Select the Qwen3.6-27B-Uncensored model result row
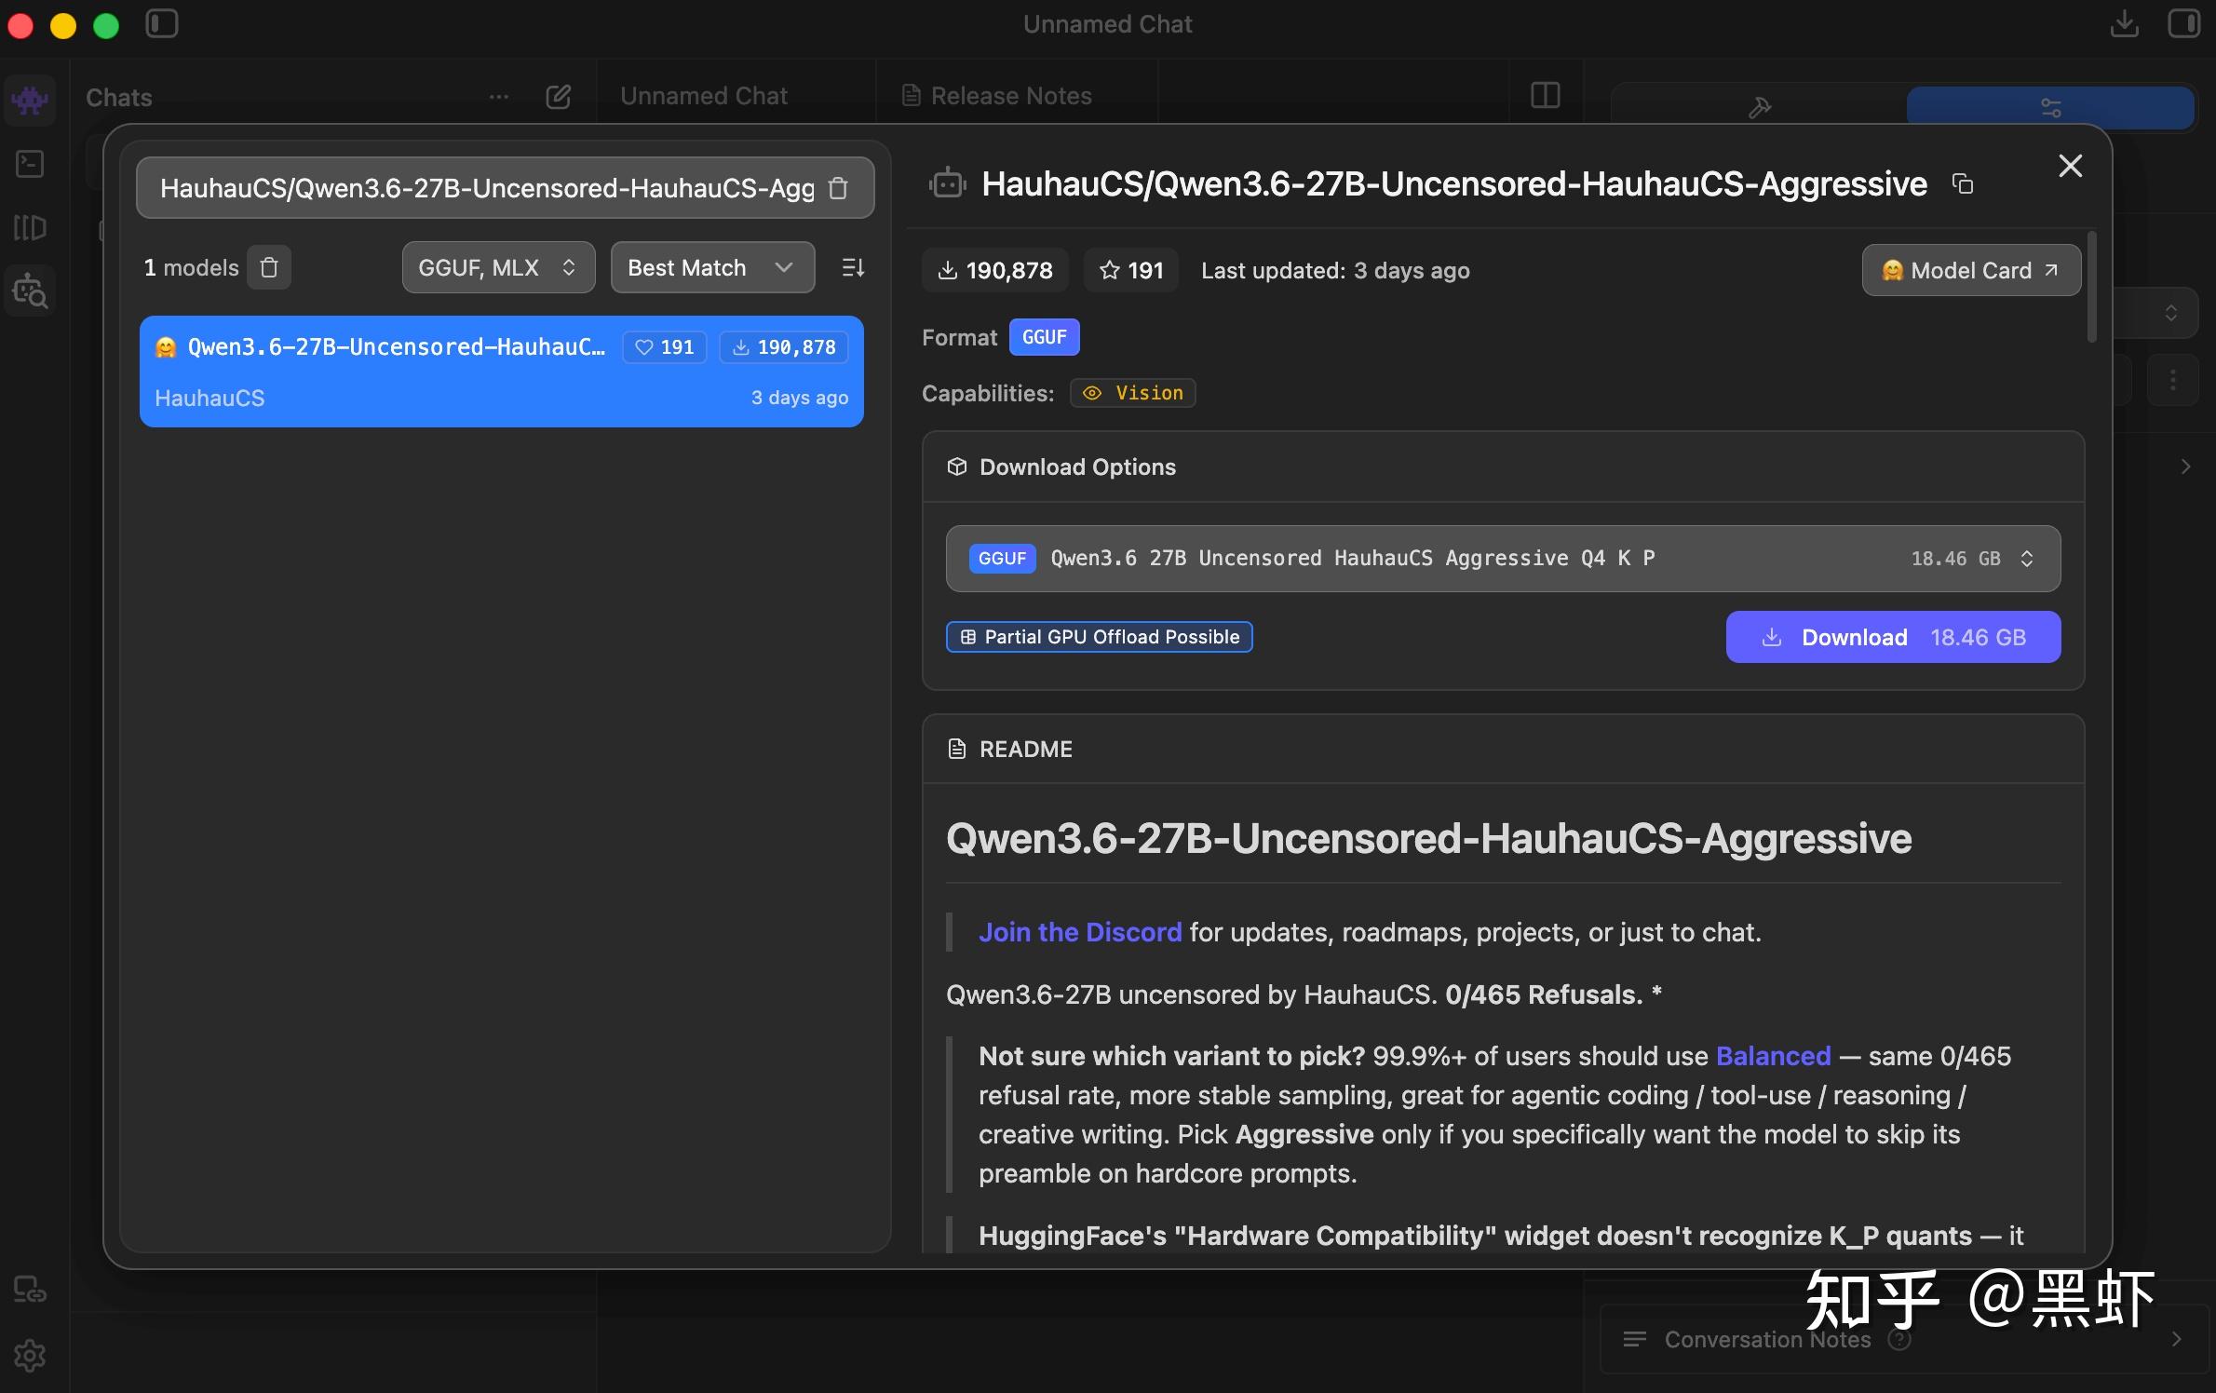 502,372
